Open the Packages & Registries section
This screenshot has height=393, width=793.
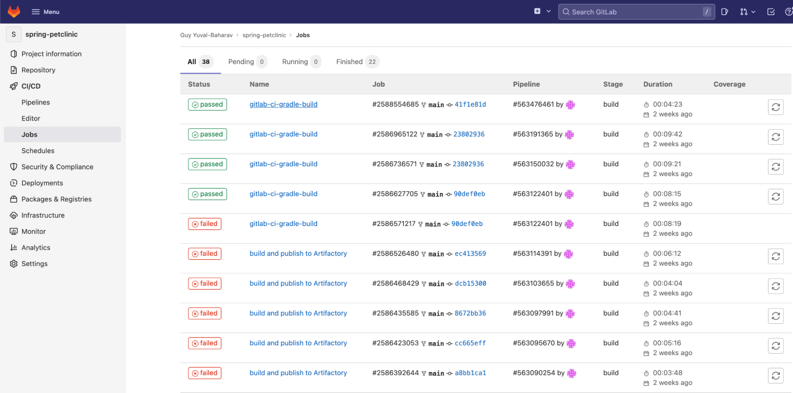click(56, 199)
